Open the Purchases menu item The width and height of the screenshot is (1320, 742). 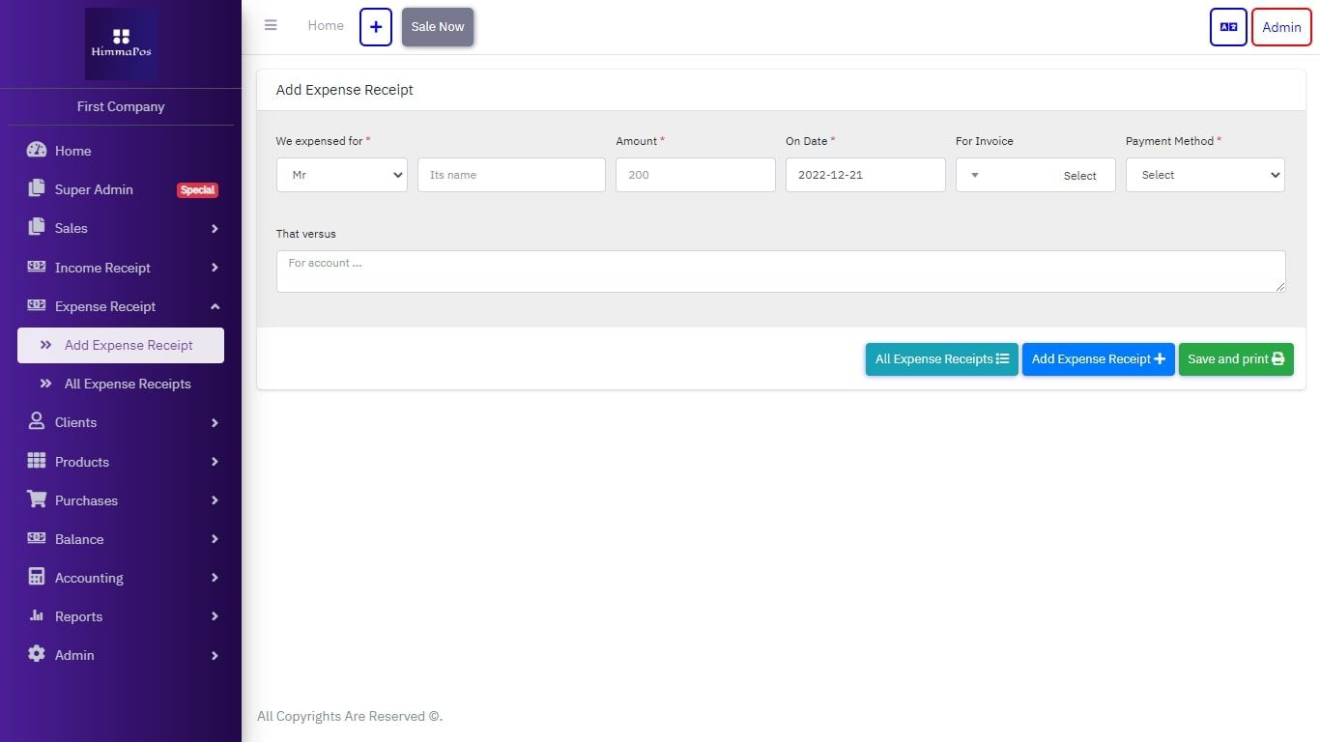pos(121,500)
